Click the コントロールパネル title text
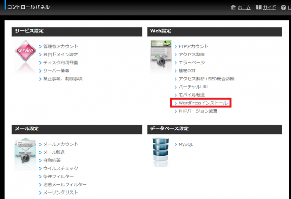Screen dimensions: 291x199 29,7
